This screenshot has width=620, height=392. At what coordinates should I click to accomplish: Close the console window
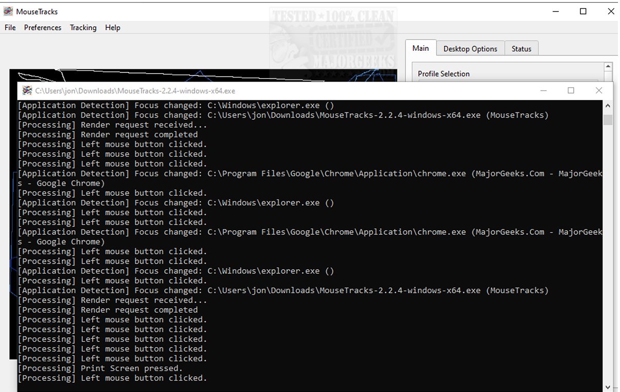598,90
